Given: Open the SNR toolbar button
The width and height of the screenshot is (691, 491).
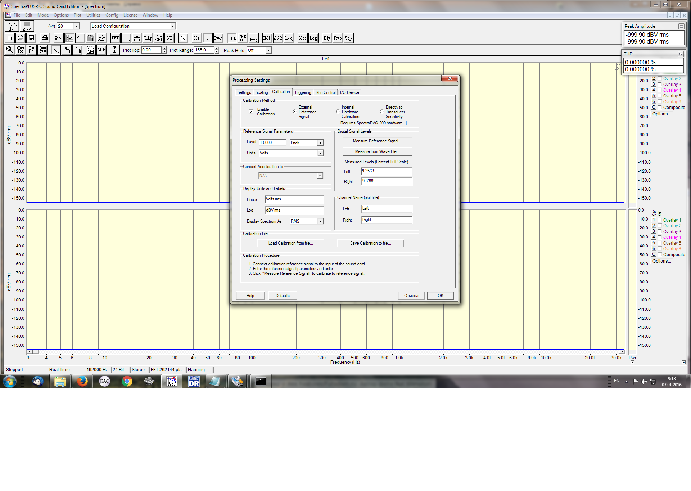Looking at the screenshot, I should pos(278,38).
